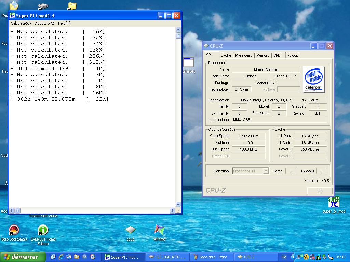Launch Internet Explorer from Quick Launch
Screen dimensions: 350x262
[61, 257]
